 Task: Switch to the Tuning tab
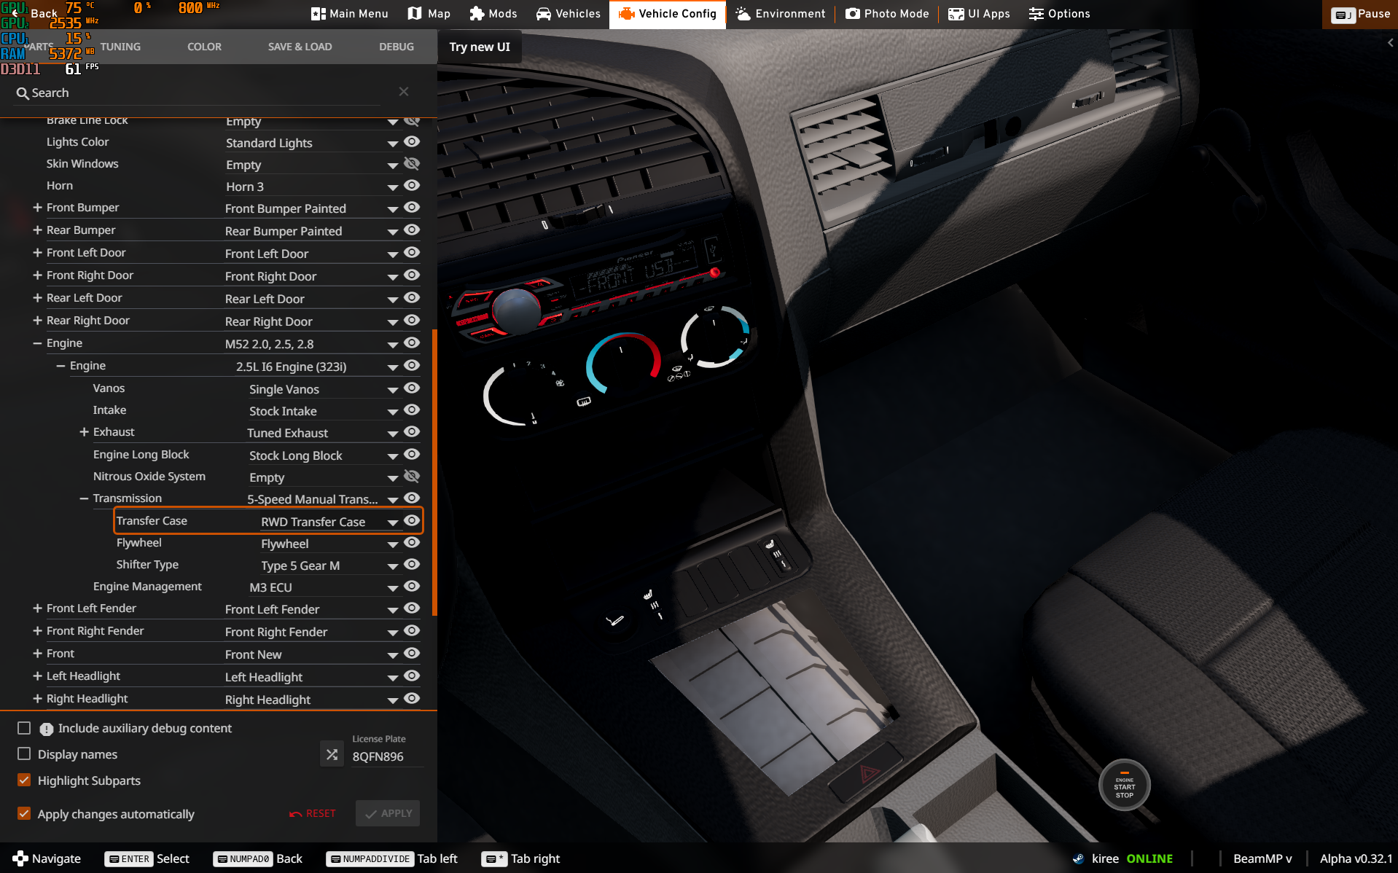tap(120, 47)
